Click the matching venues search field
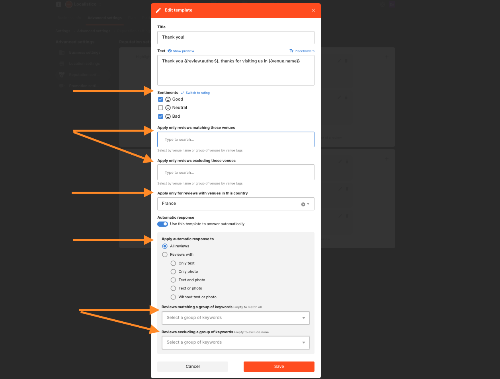This screenshot has height=379, width=500. [x=236, y=140]
